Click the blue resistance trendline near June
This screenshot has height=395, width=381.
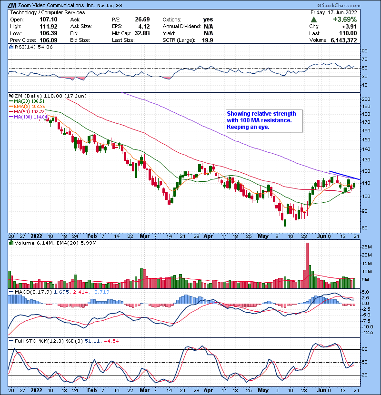(344, 175)
